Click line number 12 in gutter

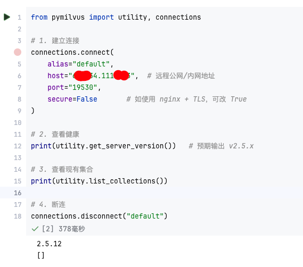[18, 146]
